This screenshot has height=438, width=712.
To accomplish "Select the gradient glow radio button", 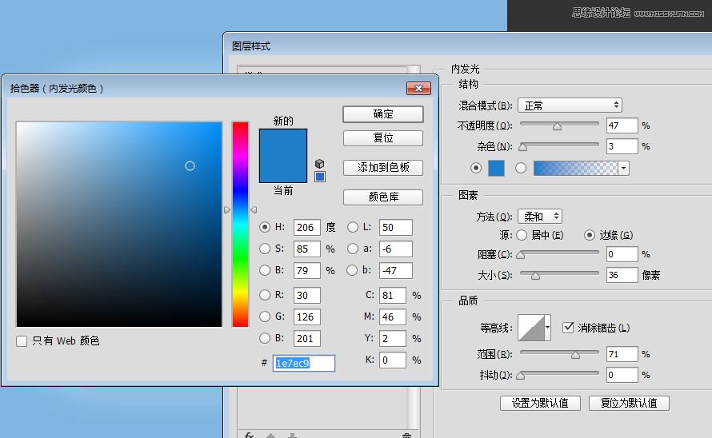I will (x=521, y=168).
